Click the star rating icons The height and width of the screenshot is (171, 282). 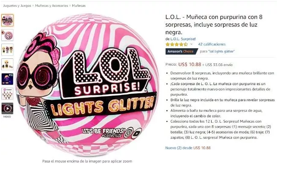point(177,44)
